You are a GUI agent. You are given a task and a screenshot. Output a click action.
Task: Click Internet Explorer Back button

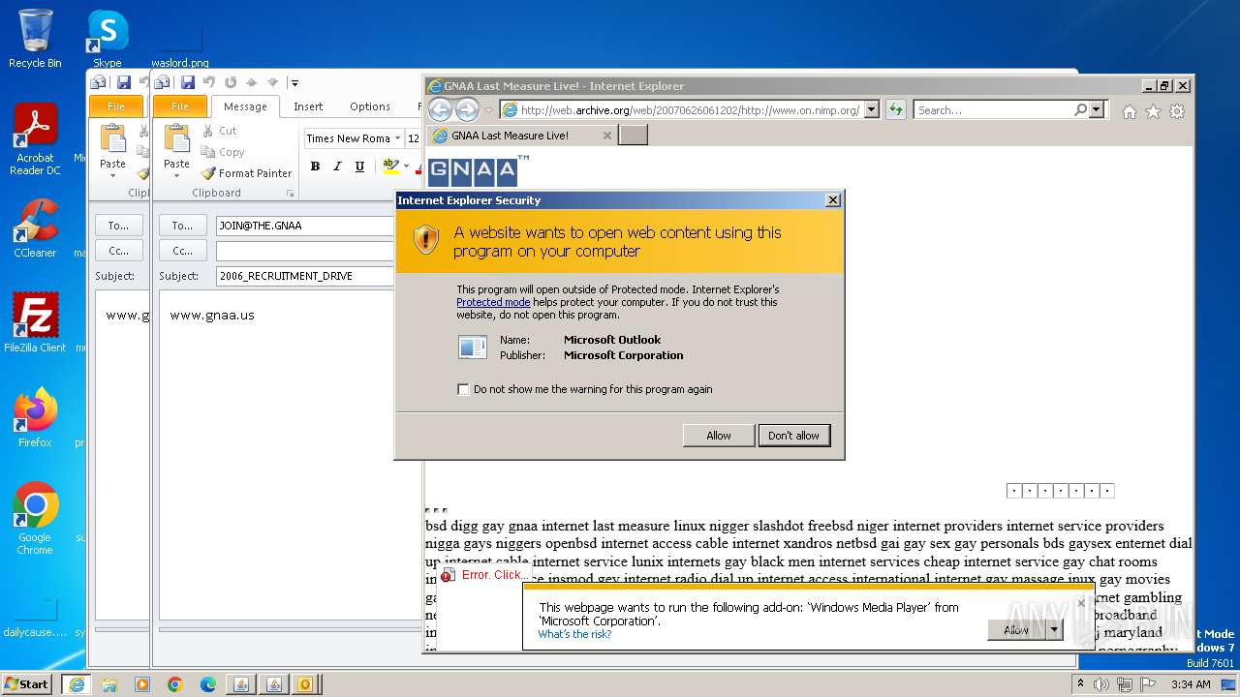coord(441,110)
